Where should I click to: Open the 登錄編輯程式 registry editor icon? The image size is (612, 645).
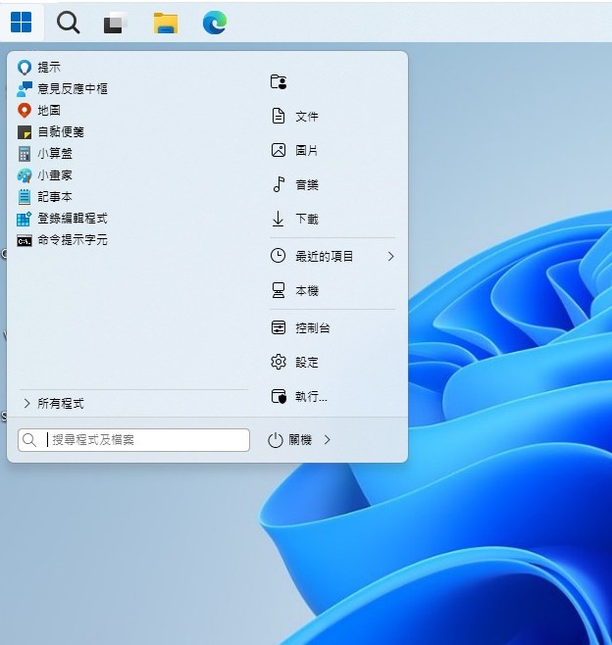coord(25,219)
